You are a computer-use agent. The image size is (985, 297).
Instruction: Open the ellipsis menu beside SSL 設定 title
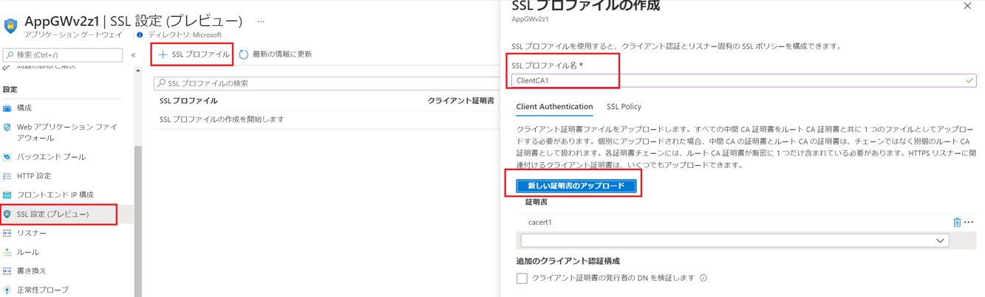(261, 21)
